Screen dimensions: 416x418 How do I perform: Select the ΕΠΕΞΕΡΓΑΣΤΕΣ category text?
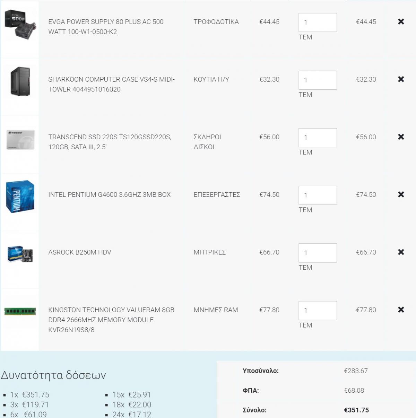(x=217, y=195)
